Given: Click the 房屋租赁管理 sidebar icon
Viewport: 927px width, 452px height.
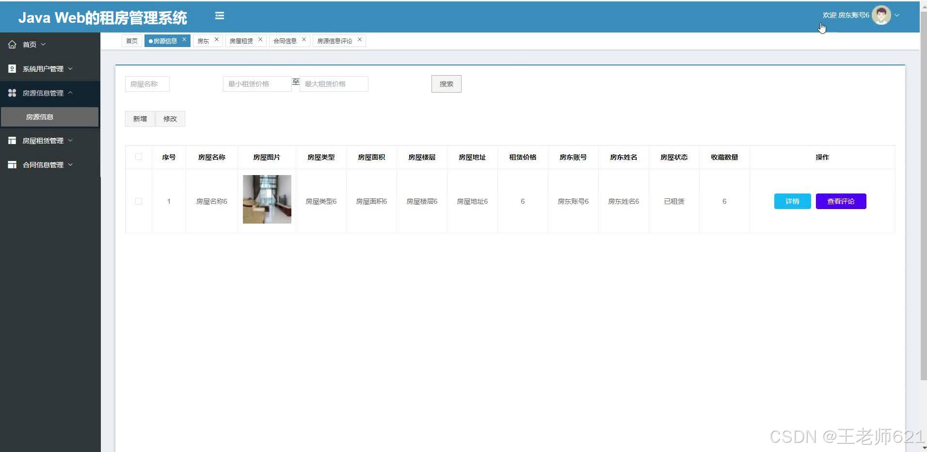Looking at the screenshot, I should [12, 140].
